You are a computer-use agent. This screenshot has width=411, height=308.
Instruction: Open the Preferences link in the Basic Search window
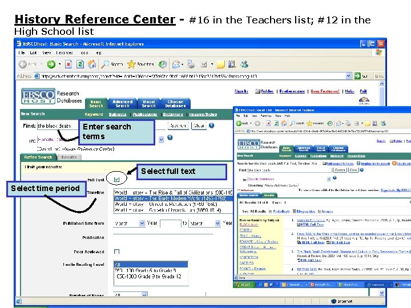coord(292,91)
